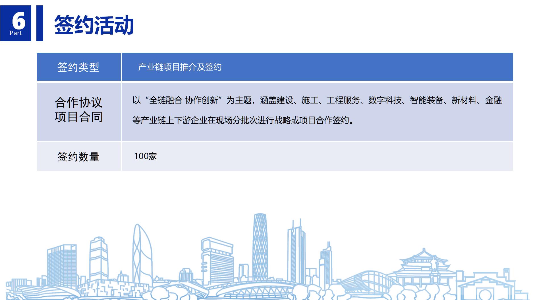Click the word 金融 ending the first description line
Viewport: 537px width, 300px height.
tap(493, 100)
